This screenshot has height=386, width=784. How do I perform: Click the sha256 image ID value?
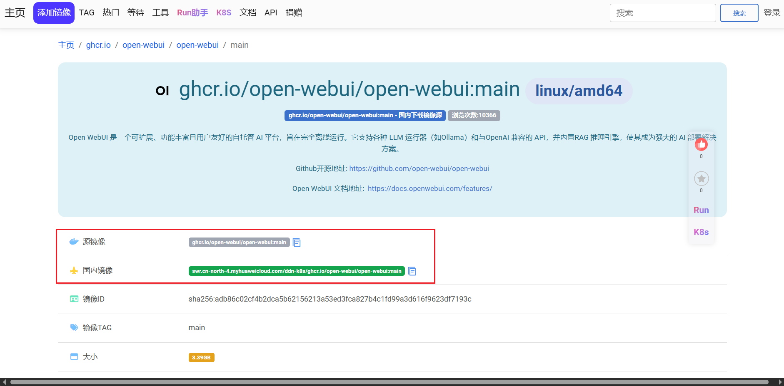pyautogui.click(x=330, y=299)
